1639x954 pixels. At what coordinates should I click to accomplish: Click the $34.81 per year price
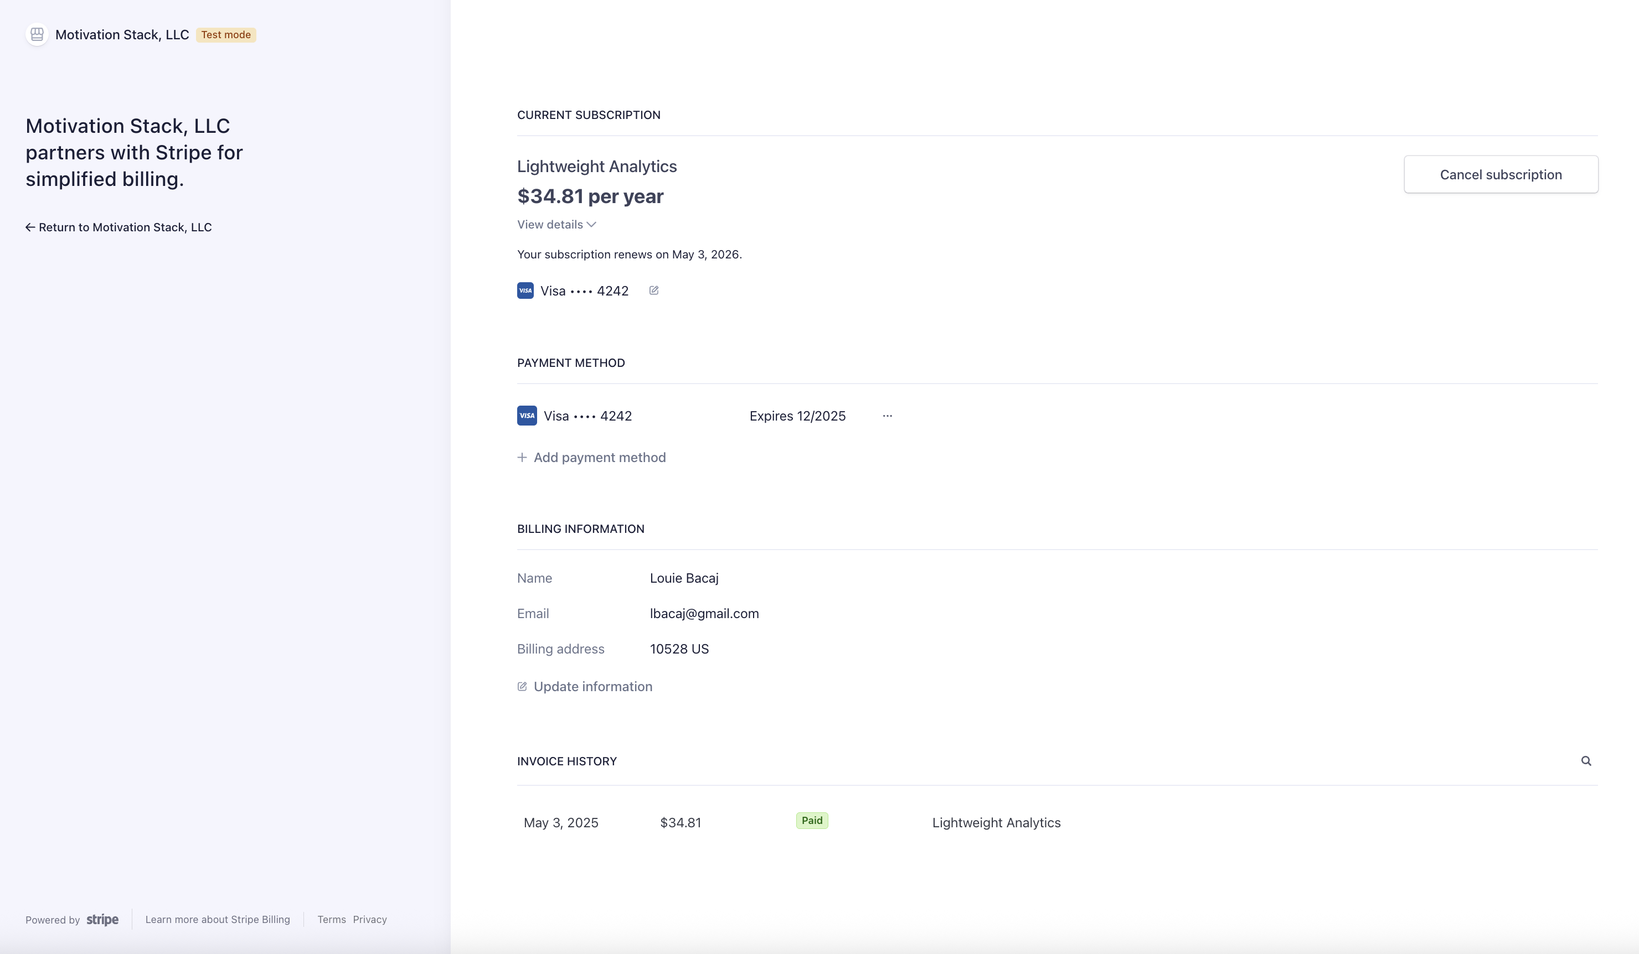(x=590, y=196)
